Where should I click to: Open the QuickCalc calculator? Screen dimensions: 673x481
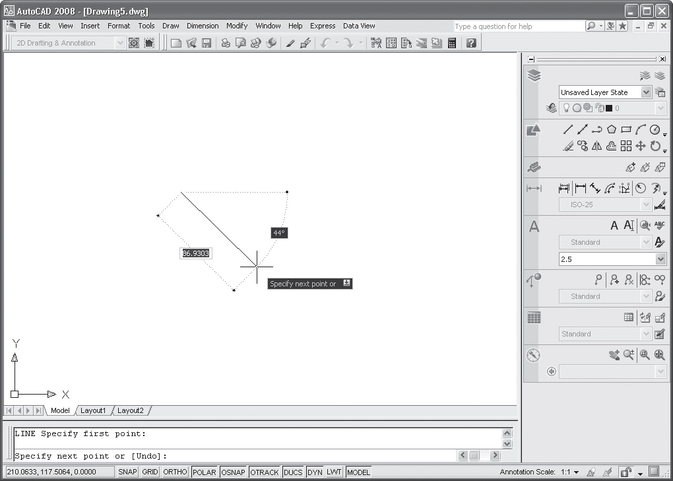[x=451, y=43]
